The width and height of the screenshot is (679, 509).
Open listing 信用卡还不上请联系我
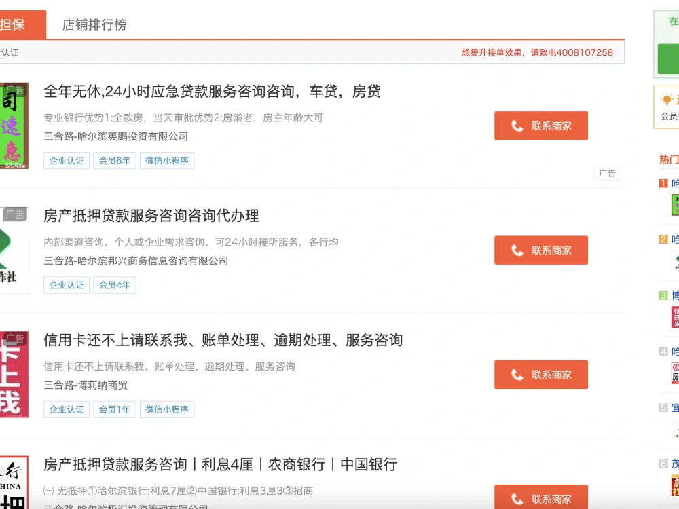pyautogui.click(x=223, y=340)
